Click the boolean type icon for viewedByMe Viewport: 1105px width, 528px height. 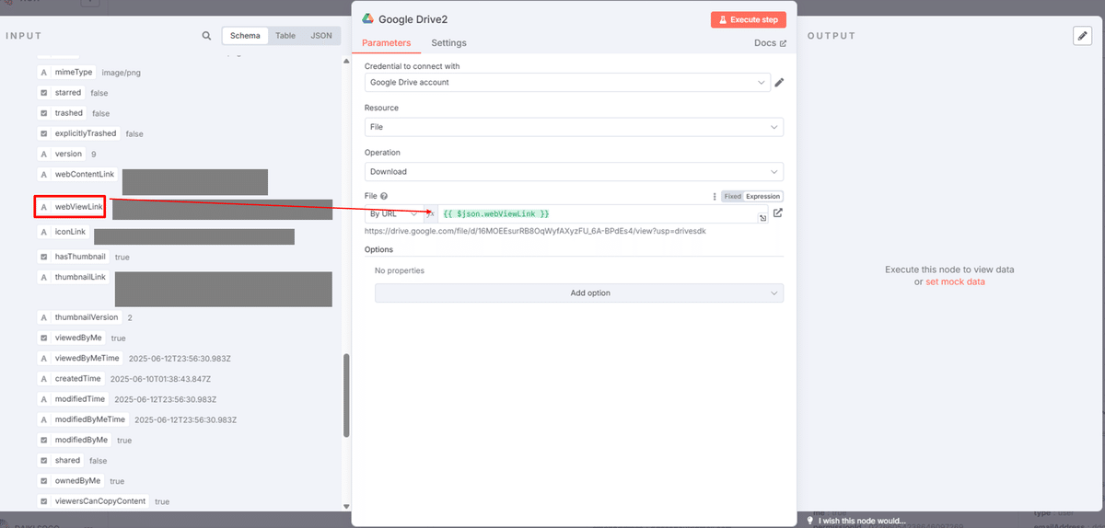43,338
